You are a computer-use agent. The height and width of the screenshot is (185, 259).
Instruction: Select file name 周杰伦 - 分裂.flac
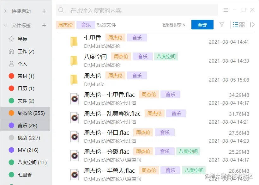[106, 151]
